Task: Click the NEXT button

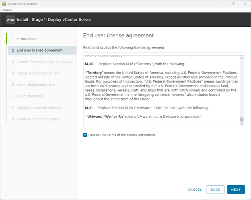Action: (x=236, y=190)
